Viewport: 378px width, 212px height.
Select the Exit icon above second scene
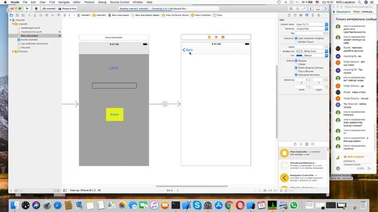coord(223,37)
